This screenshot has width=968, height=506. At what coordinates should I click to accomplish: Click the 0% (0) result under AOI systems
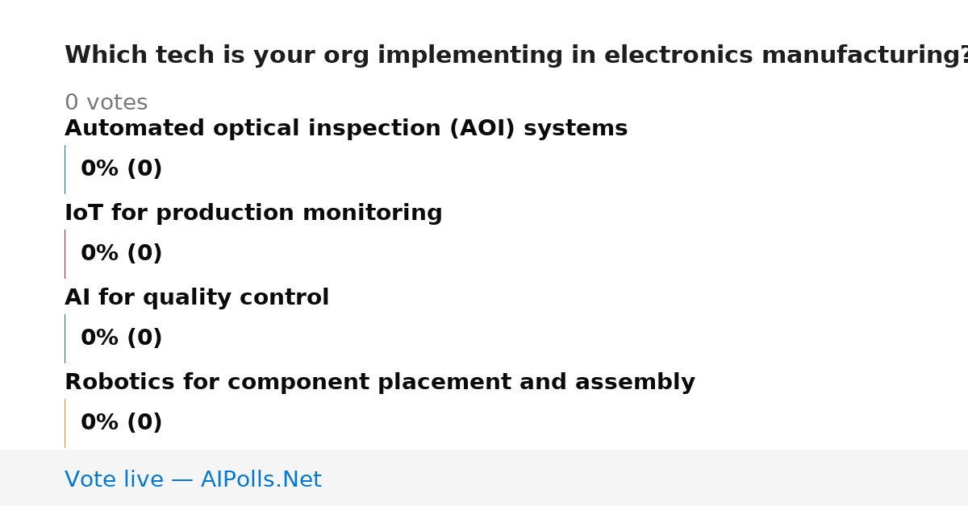tap(121, 169)
